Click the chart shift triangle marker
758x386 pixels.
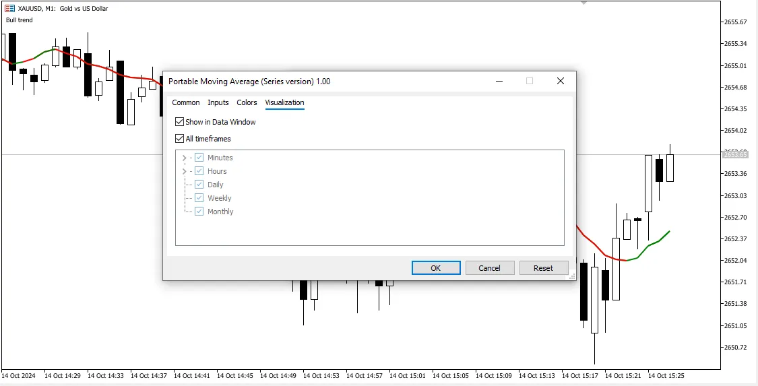(x=583, y=3)
